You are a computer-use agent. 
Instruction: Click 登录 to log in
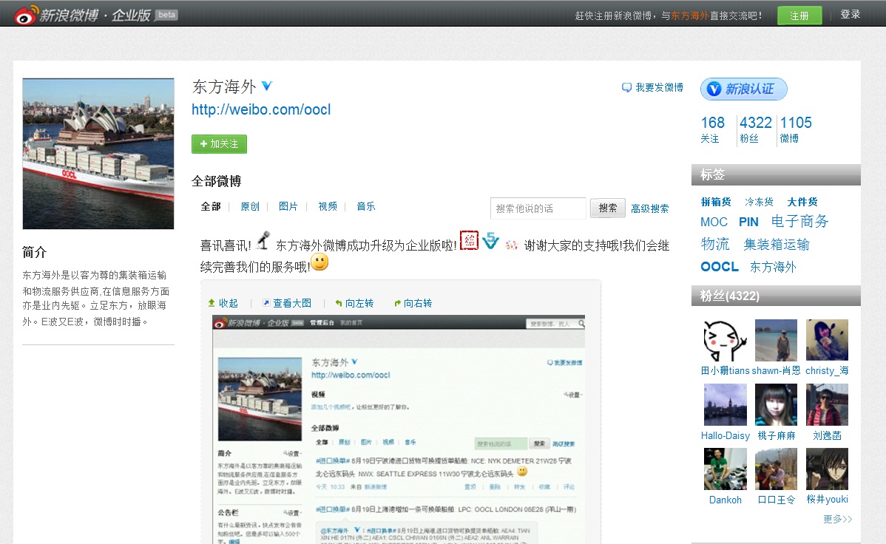pos(850,14)
